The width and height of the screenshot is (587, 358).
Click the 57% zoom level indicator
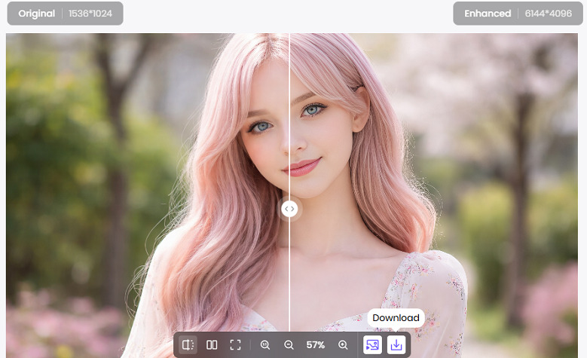pos(316,344)
